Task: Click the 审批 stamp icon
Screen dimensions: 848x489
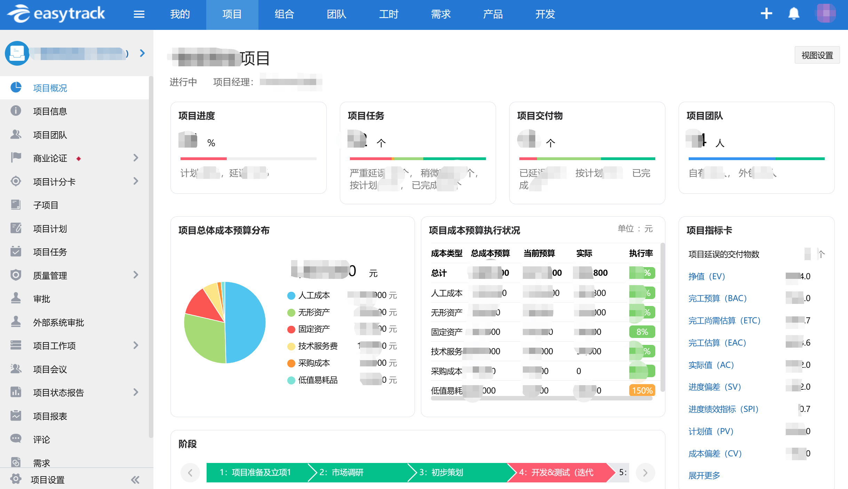Action: [x=16, y=298]
